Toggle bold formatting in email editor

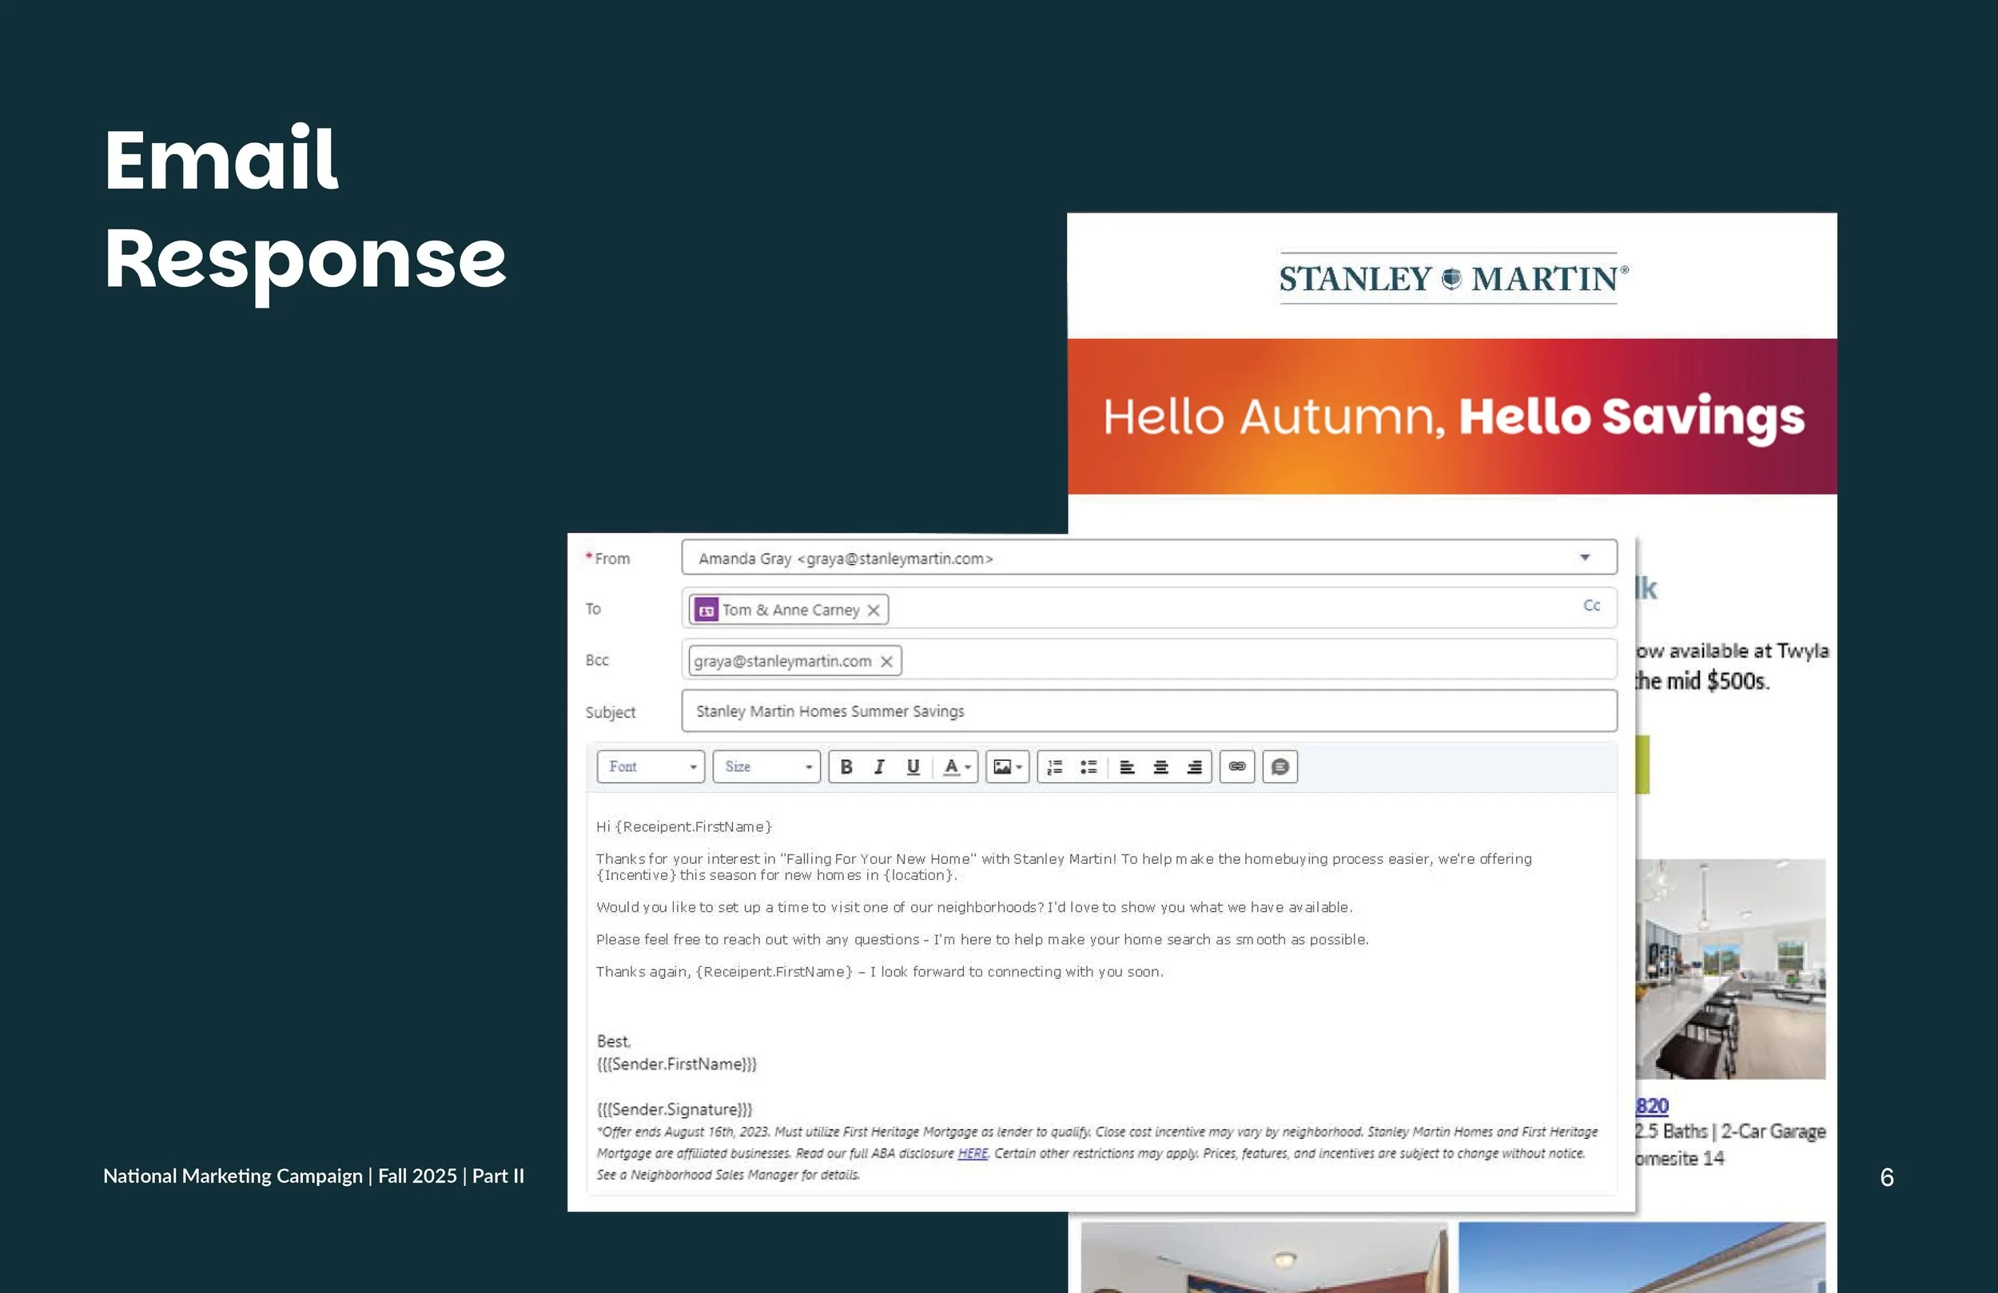pyautogui.click(x=846, y=766)
